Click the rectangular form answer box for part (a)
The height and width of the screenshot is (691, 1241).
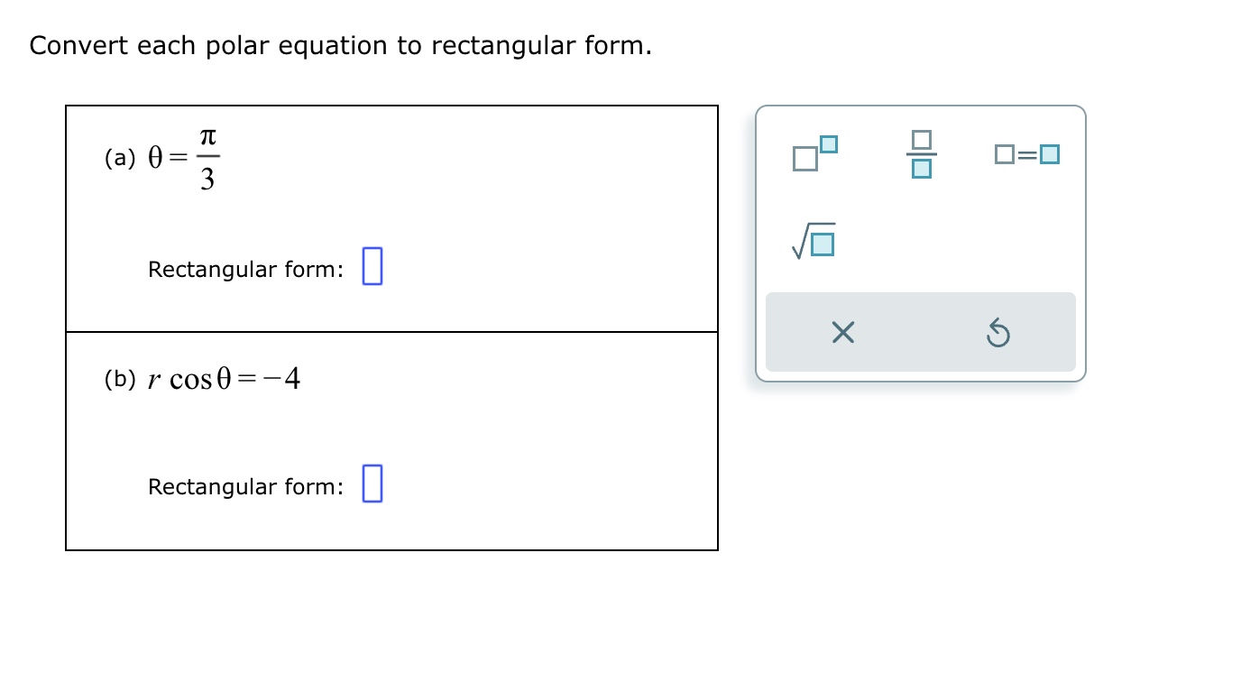pyautogui.click(x=372, y=267)
